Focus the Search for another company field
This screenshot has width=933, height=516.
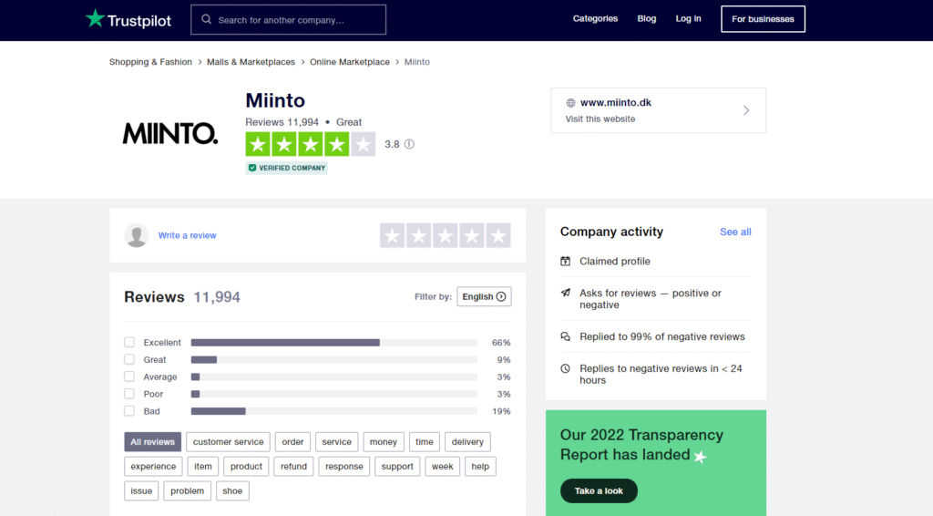pos(289,20)
